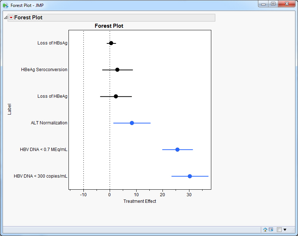298x236 pixels.
Task: Click the 'Loss of HBeAg' axis label
Action: pos(52,96)
